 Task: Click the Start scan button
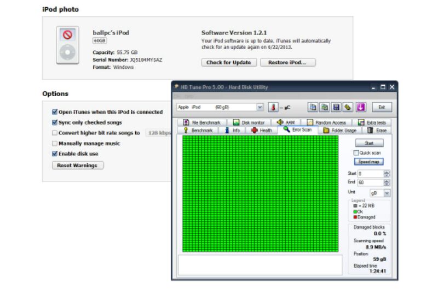pos(369,143)
